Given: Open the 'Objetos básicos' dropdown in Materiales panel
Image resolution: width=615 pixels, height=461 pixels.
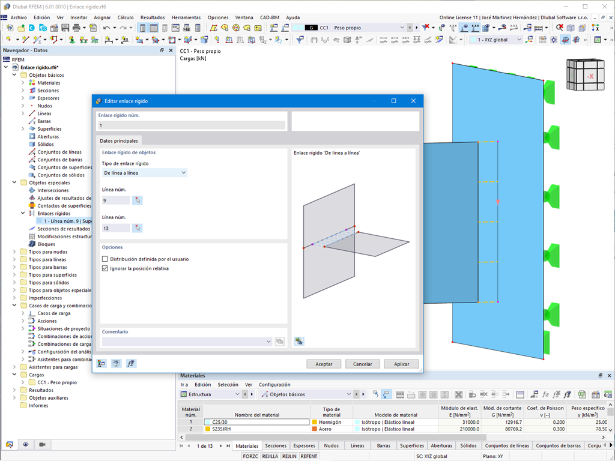Looking at the screenshot, I should [306, 394].
